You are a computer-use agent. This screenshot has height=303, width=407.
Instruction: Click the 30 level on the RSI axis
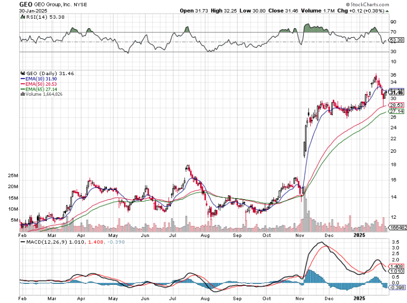pos(394,51)
